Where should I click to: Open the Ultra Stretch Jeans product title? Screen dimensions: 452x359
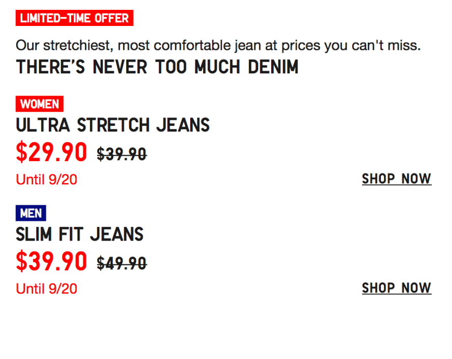(x=113, y=125)
